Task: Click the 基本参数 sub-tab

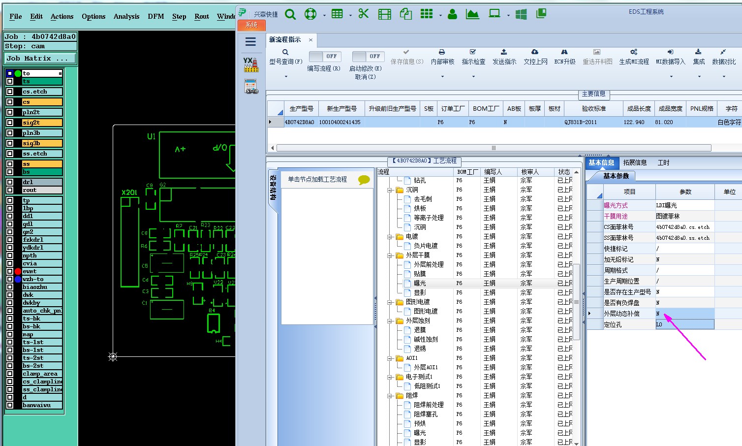Action: (616, 176)
